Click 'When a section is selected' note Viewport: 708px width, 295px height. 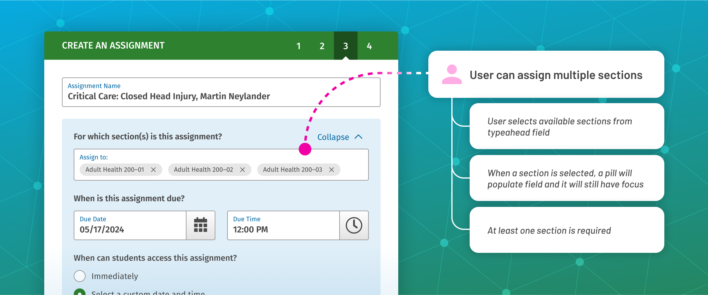[567, 178]
